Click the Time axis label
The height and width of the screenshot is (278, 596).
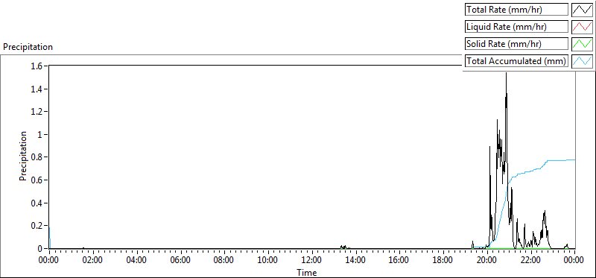[307, 272]
